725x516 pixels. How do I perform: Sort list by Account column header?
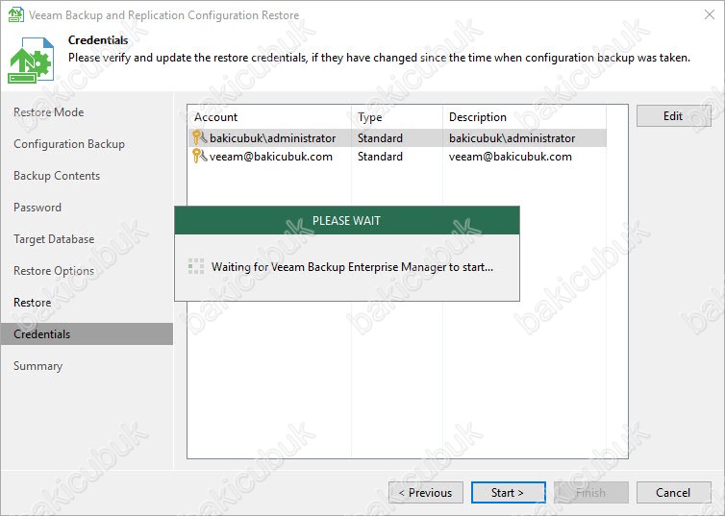[270, 117]
